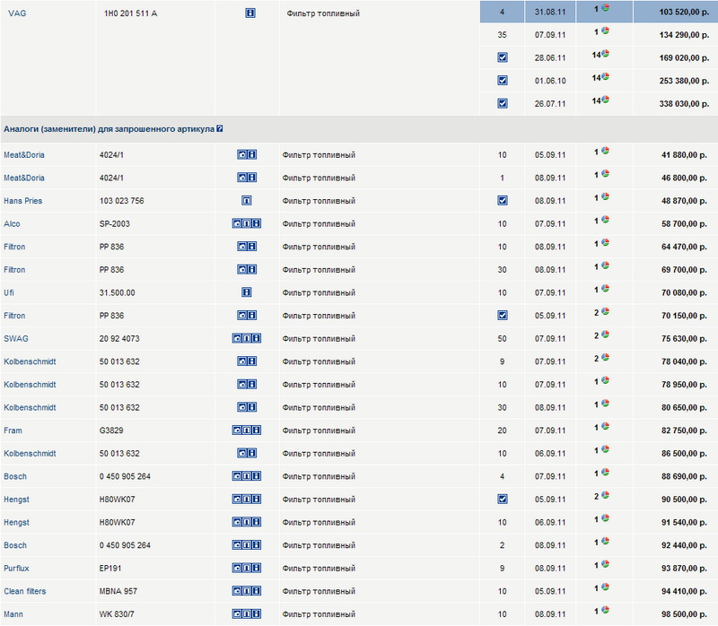
Task: Open the Purflux brand link
Action: pyautogui.click(x=16, y=569)
